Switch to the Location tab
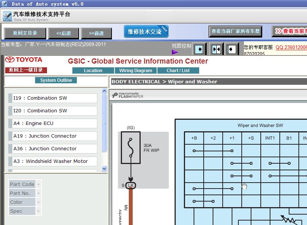 click(93, 70)
